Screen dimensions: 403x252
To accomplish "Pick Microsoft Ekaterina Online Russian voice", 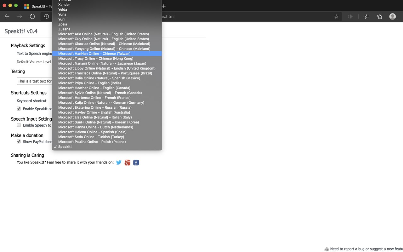I will pos(107,107).
